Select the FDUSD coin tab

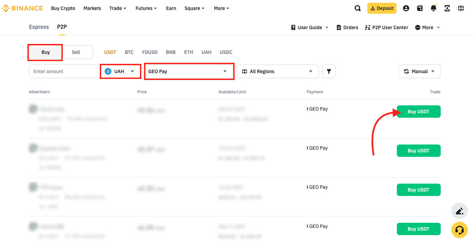click(150, 52)
